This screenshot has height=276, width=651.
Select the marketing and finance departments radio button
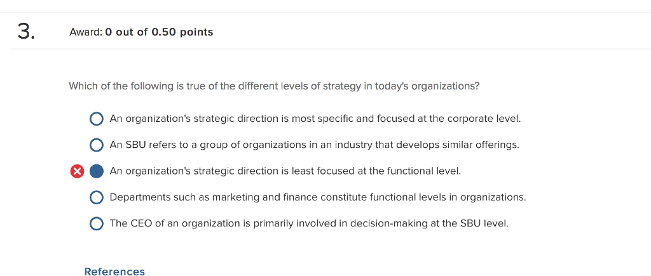(96, 197)
